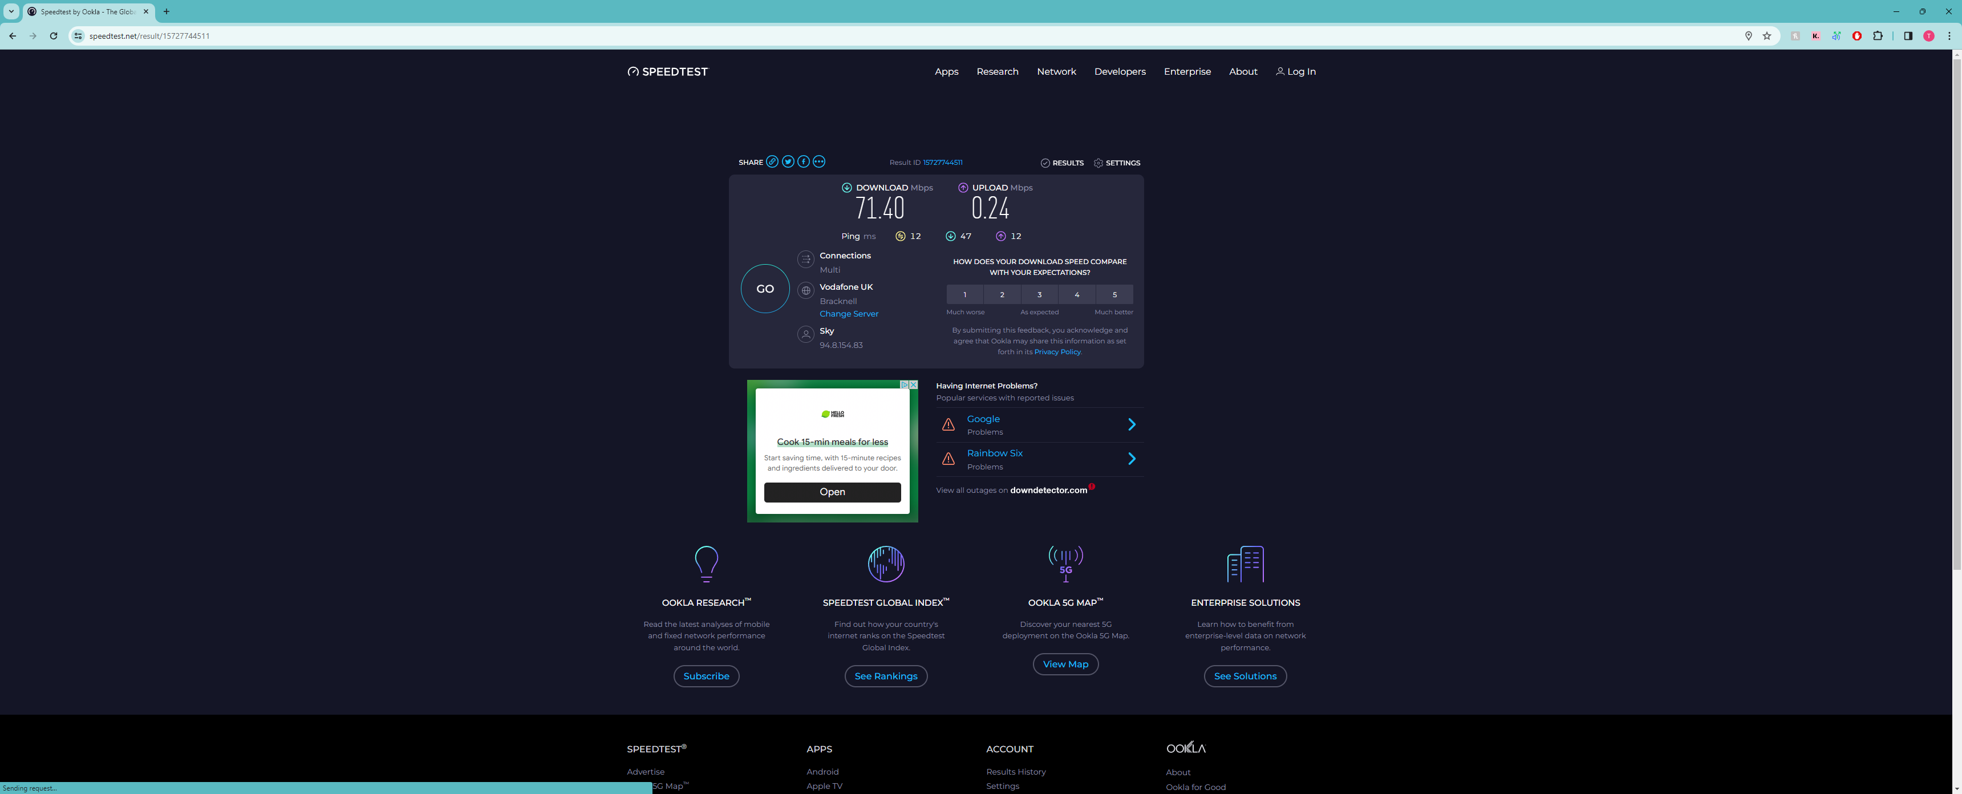Expand the Rainbow Six problems arrow
Viewport: 1962px width, 794px height.
1131,459
